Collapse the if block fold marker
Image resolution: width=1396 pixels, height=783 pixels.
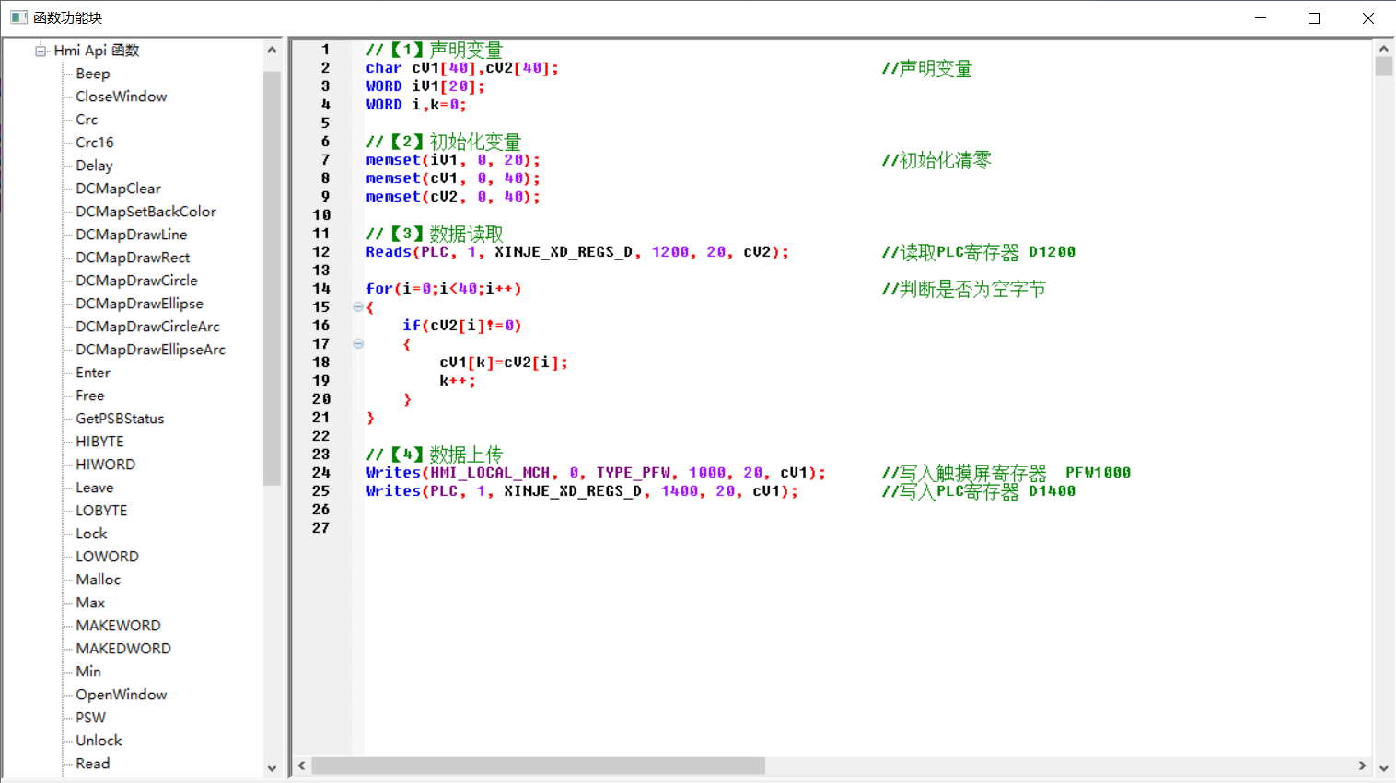(358, 344)
